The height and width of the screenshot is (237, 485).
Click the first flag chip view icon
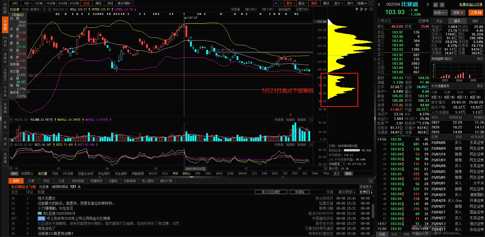[362, 9]
